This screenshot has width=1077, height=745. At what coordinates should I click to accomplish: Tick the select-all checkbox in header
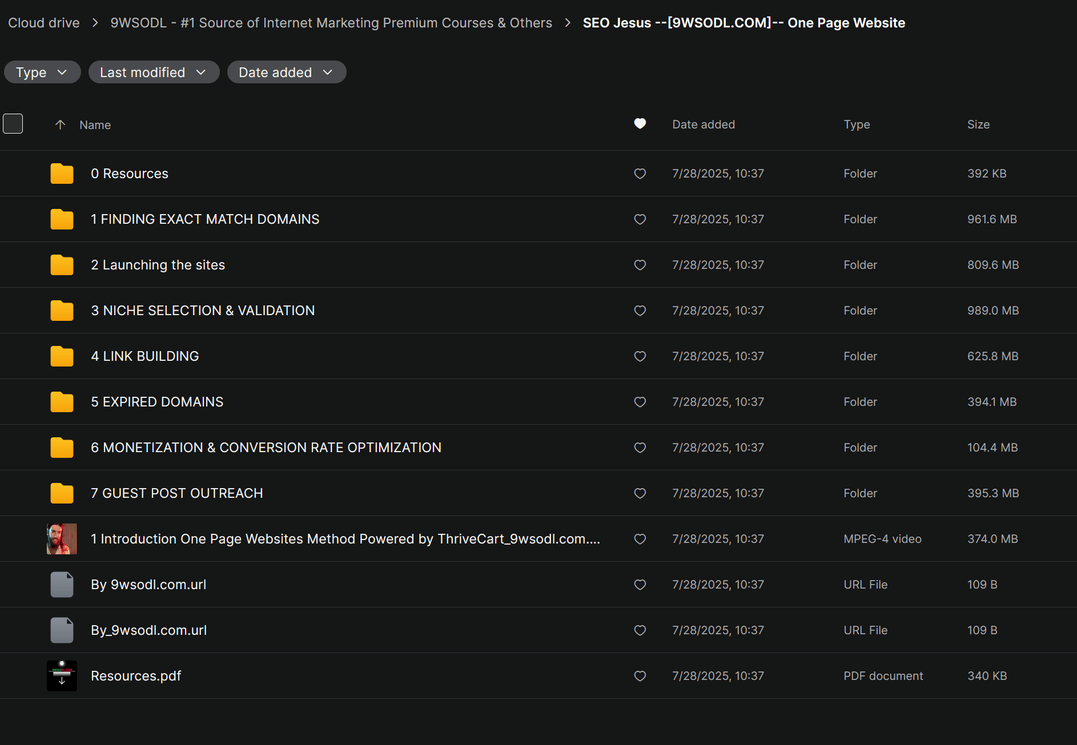click(x=13, y=124)
